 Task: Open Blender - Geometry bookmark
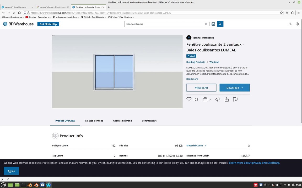pyautogui.click(x=38, y=17)
